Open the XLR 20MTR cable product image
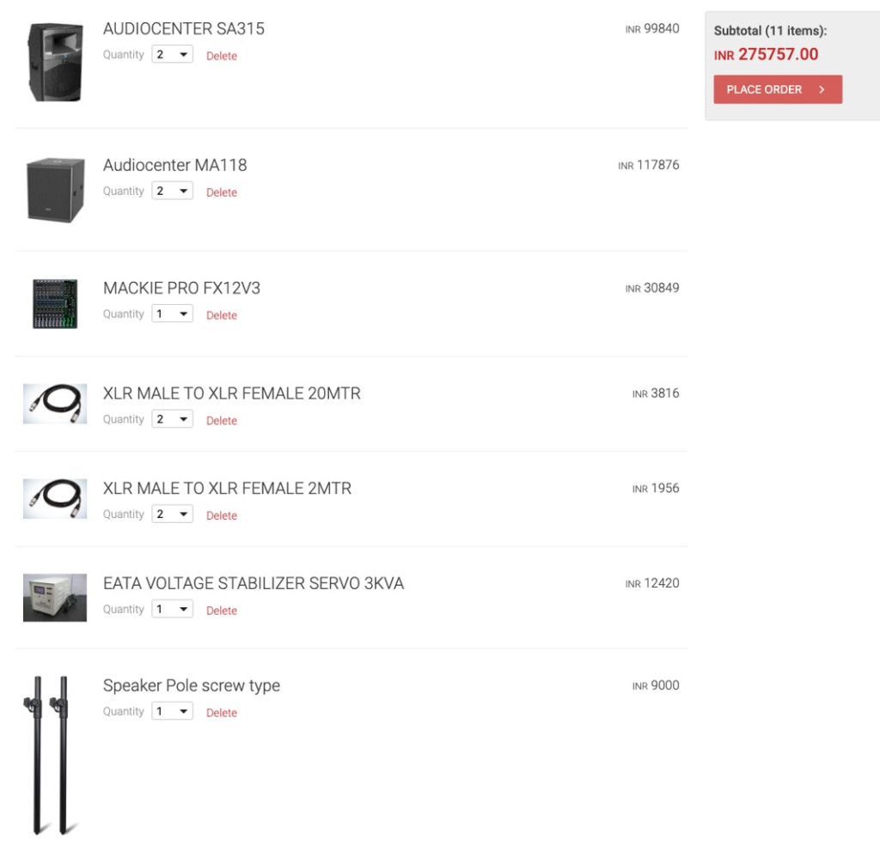 55,404
